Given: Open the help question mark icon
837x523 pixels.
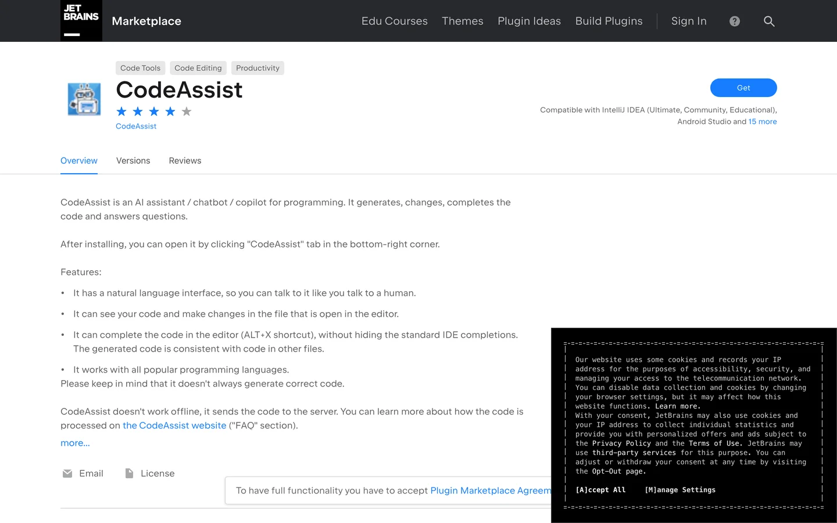Looking at the screenshot, I should (x=735, y=21).
